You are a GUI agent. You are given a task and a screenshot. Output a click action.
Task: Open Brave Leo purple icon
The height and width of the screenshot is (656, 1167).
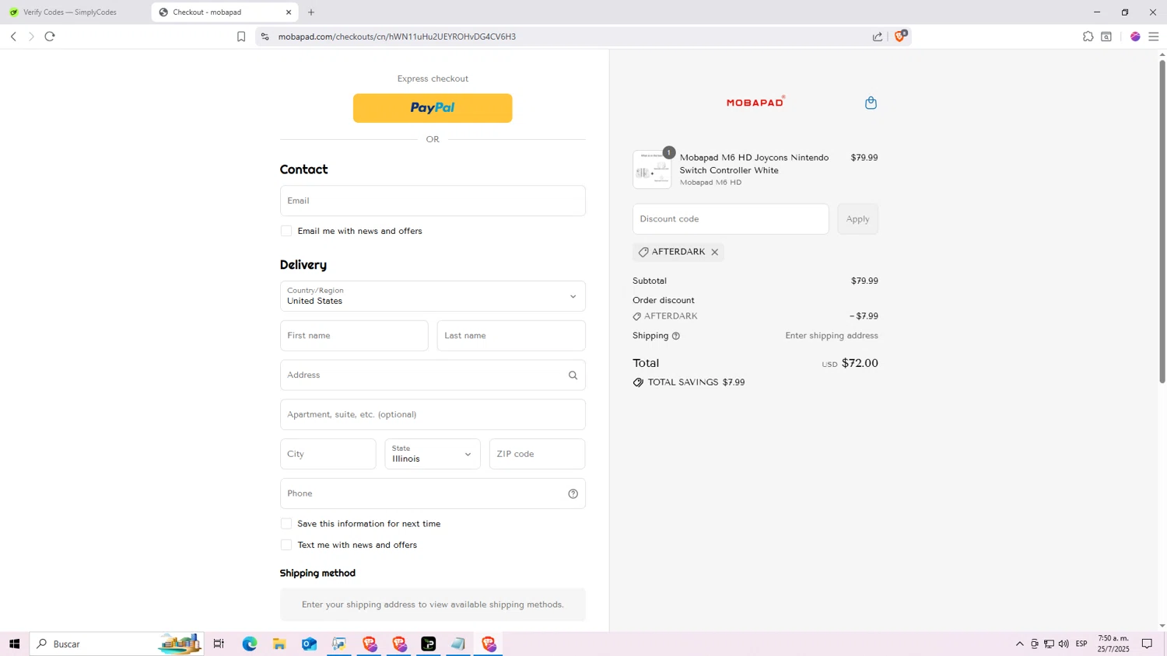(1135, 37)
